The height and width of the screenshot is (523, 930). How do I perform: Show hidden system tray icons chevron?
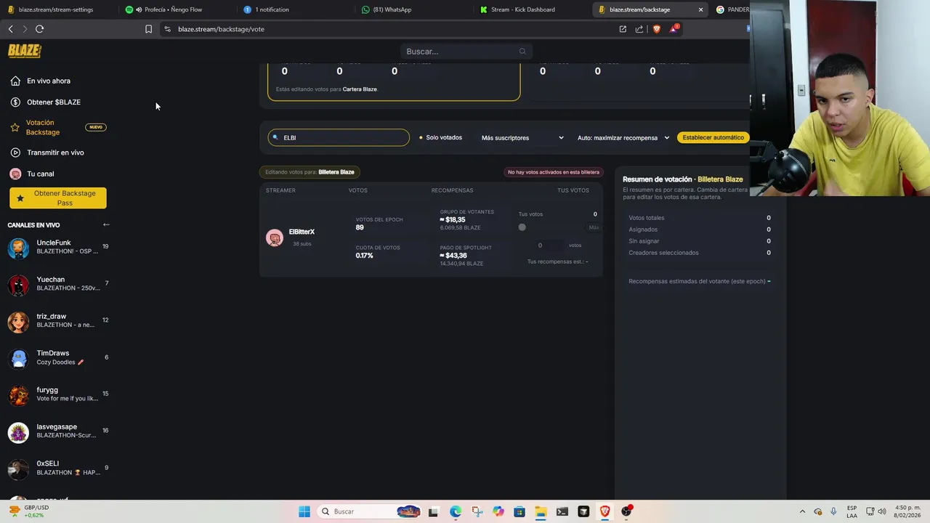[802, 511]
